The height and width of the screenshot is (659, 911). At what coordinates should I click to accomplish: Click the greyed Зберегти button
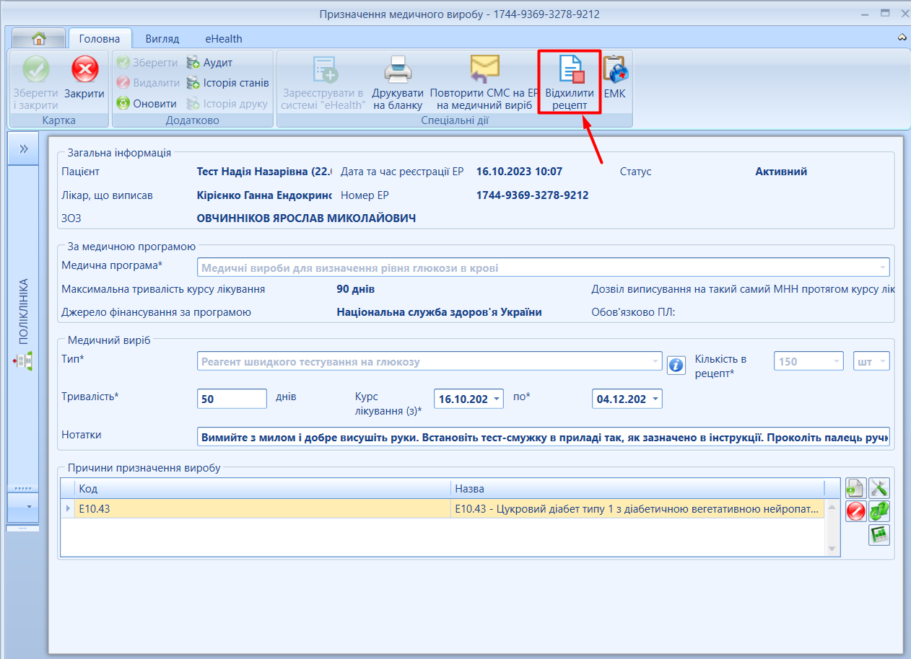coord(147,63)
